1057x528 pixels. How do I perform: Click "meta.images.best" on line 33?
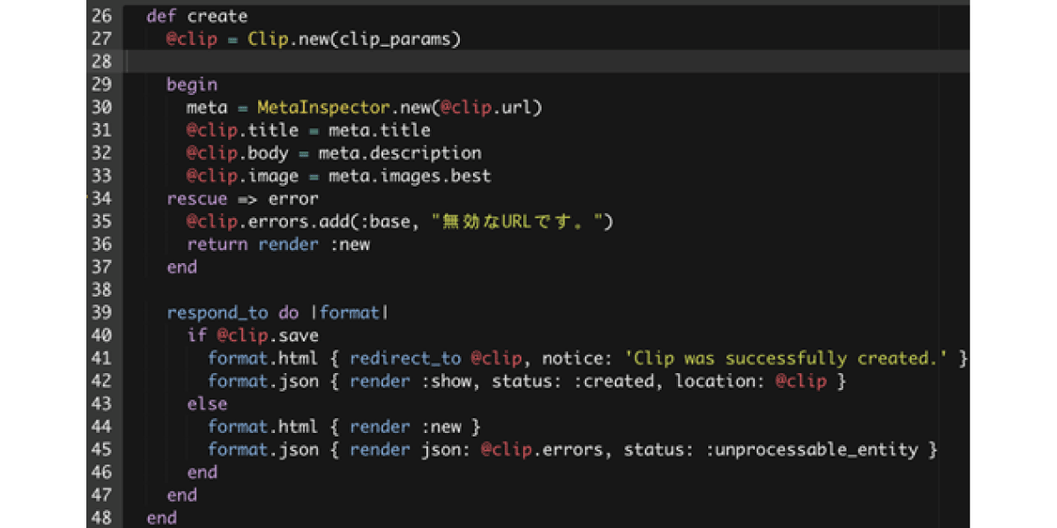410,176
